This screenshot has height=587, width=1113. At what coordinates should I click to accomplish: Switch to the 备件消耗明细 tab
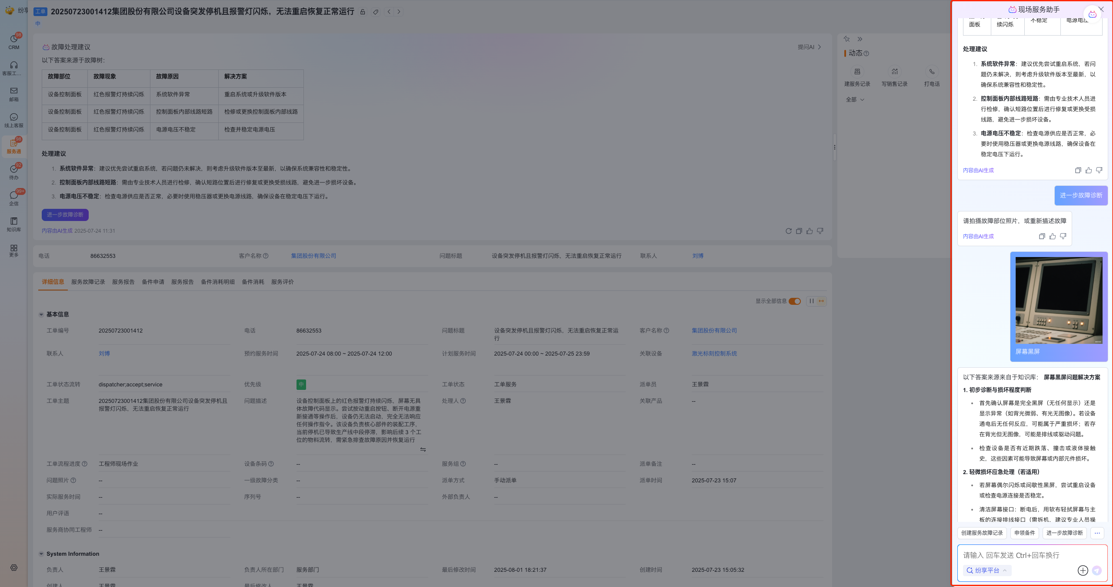coord(217,282)
